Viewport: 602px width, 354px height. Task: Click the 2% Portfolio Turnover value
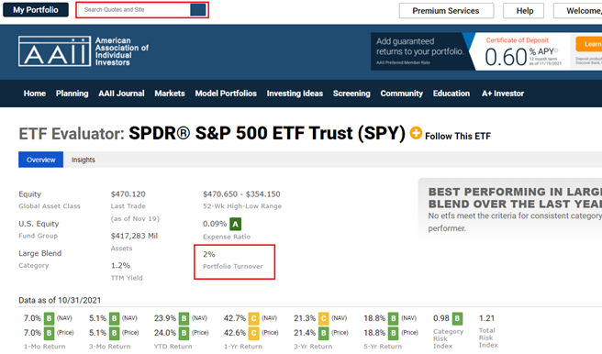click(209, 254)
